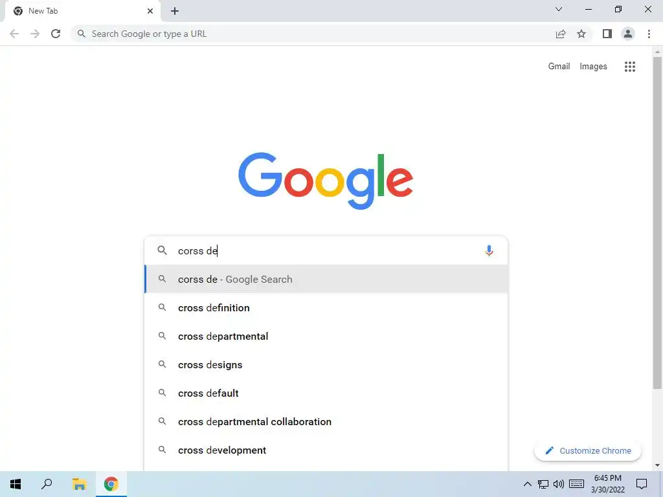Click the share this page icon
Viewport: 663px width, 497px height.
[x=561, y=34]
